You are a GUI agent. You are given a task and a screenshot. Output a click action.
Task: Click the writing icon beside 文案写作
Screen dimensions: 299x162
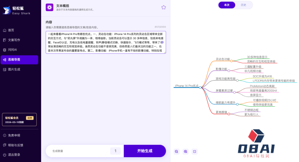[4, 40]
